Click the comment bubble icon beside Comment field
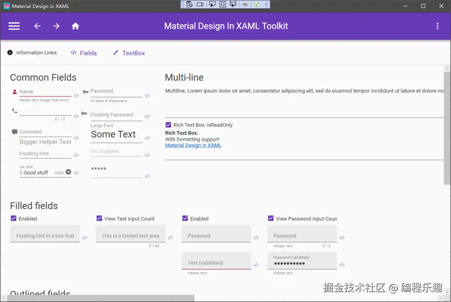Viewport: 451px width, 302px height. pyautogui.click(x=14, y=132)
